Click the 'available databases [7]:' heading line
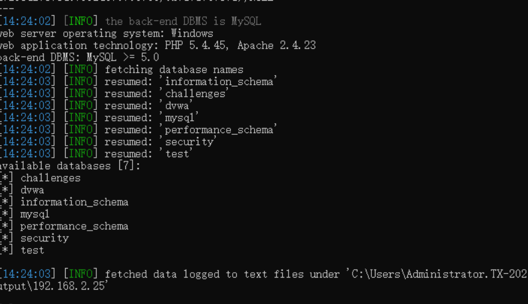The width and height of the screenshot is (528, 304). tap(69, 166)
